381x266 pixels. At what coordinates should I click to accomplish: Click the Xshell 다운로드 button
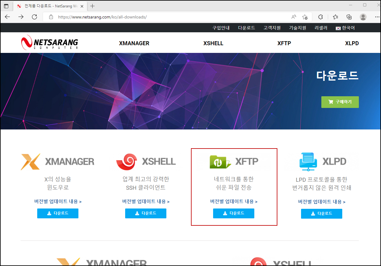pyautogui.click(x=146, y=213)
